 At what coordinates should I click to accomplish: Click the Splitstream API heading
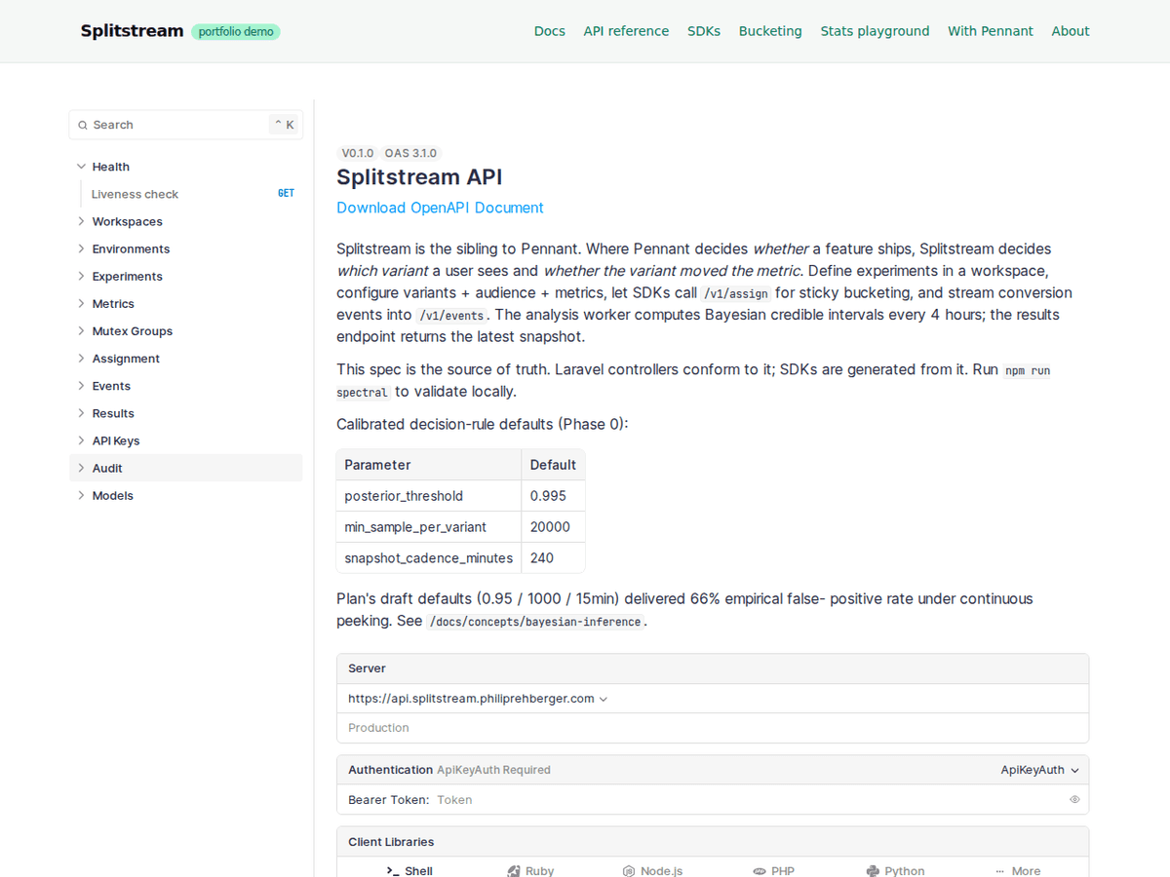click(419, 176)
